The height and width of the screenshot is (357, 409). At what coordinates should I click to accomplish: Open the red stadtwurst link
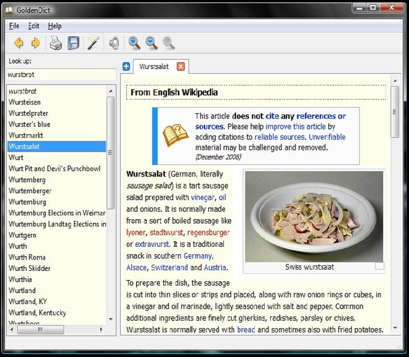coord(167,232)
